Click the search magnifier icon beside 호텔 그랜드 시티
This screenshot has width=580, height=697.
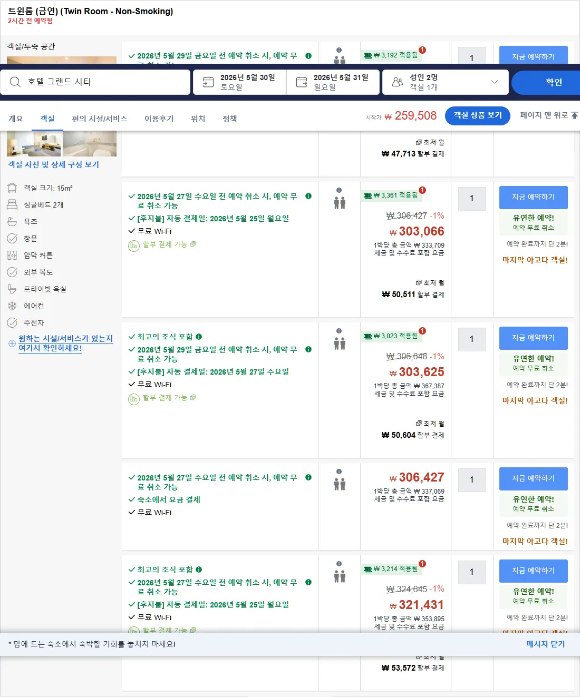point(15,82)
